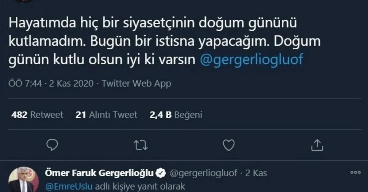Select the display name Ömer Faruk Gergerlioğlu
The image size is (368, 192).
(99, 173)
